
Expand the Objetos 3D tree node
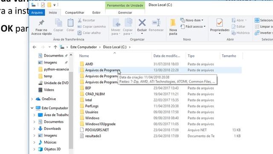coord(34,149)
